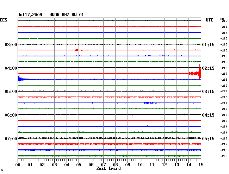Click the station title 'MKON HHZ BW 01'
The image size is (229, 174).
67,15
